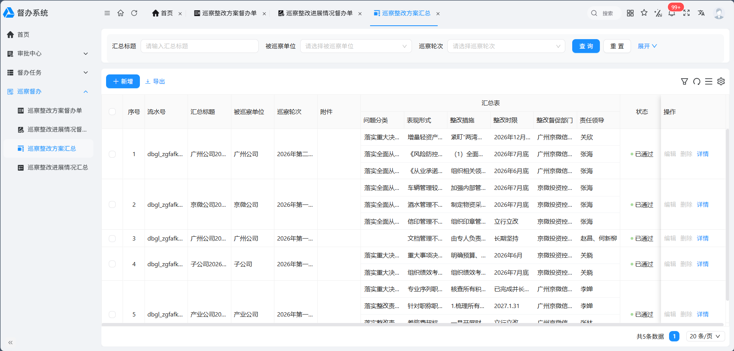The width and height of the screenshot is (734, 351).
Task: Click the favorites star icon
Action: point(644,13)
